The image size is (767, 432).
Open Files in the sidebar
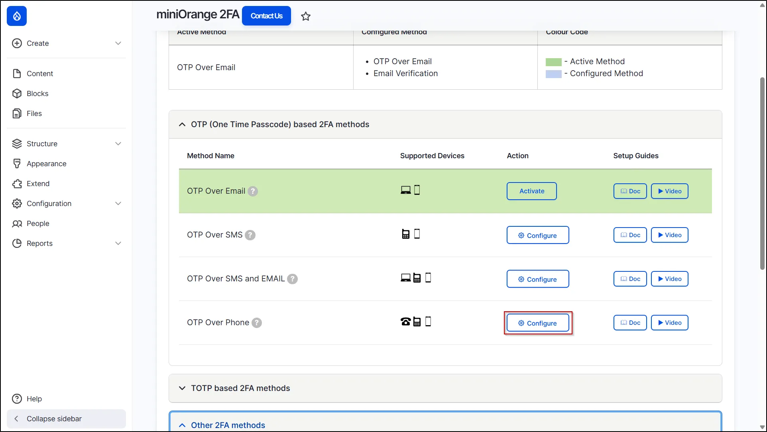point(34,113)
